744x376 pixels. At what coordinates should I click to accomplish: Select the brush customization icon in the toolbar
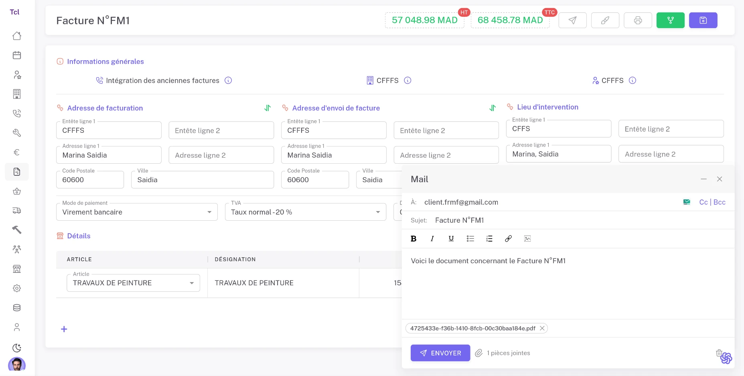605,20
